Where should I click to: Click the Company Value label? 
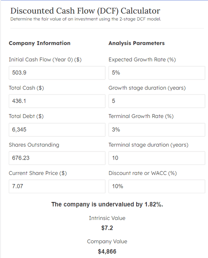click(x=107, y=241)
